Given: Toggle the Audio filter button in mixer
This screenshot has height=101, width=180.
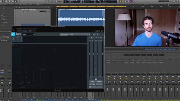Looking at the screenshot, I should 147,49.
